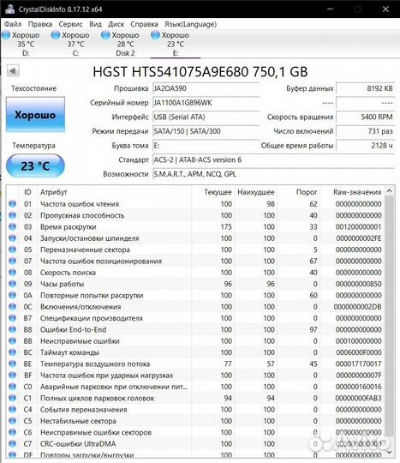Click the serial number field JA1100A1G896WK
Viewport: 400px width, 463px height.
point(206,103)
